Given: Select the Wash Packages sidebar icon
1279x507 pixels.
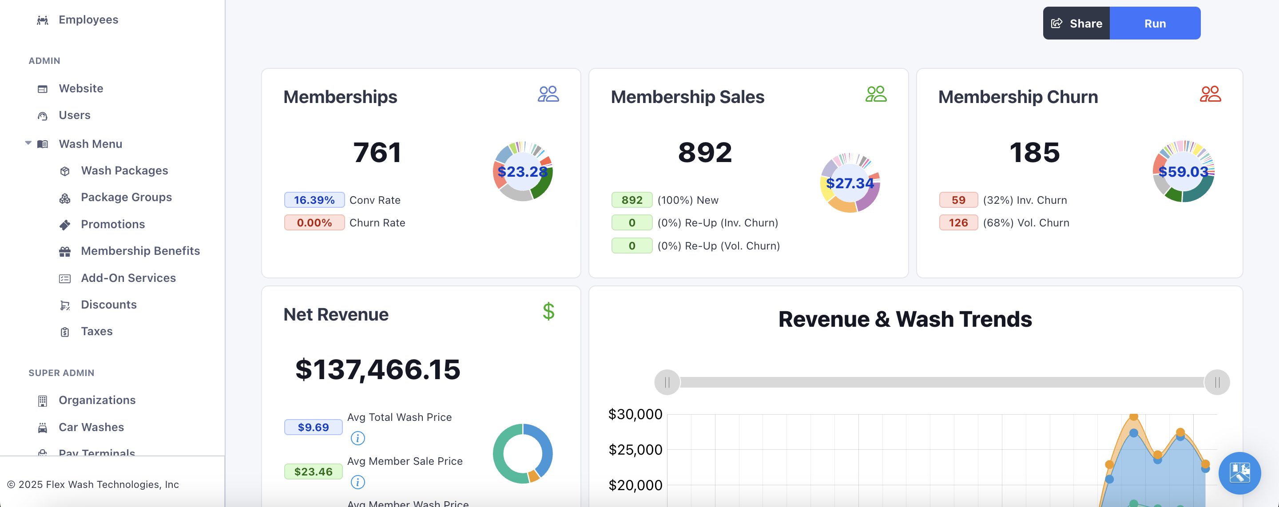Looking at the screenshot, I should 65,171.
